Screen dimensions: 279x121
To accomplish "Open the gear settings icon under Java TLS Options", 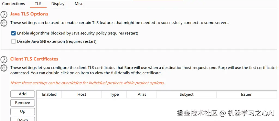I will [x=4, y=23].
